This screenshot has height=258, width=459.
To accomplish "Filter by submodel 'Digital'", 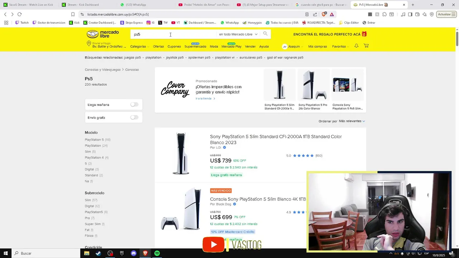I will 89,206.
